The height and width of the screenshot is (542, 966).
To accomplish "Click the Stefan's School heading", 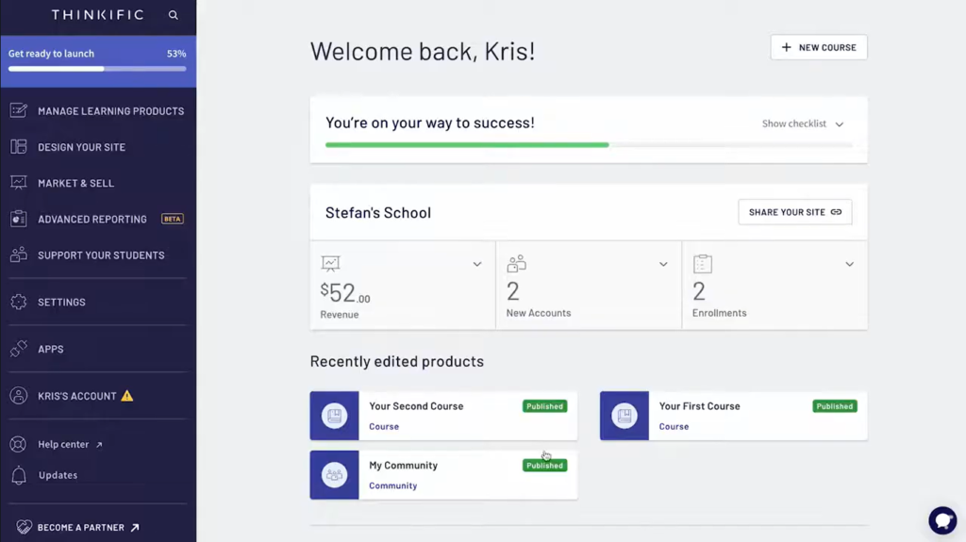I will [378, 212].
